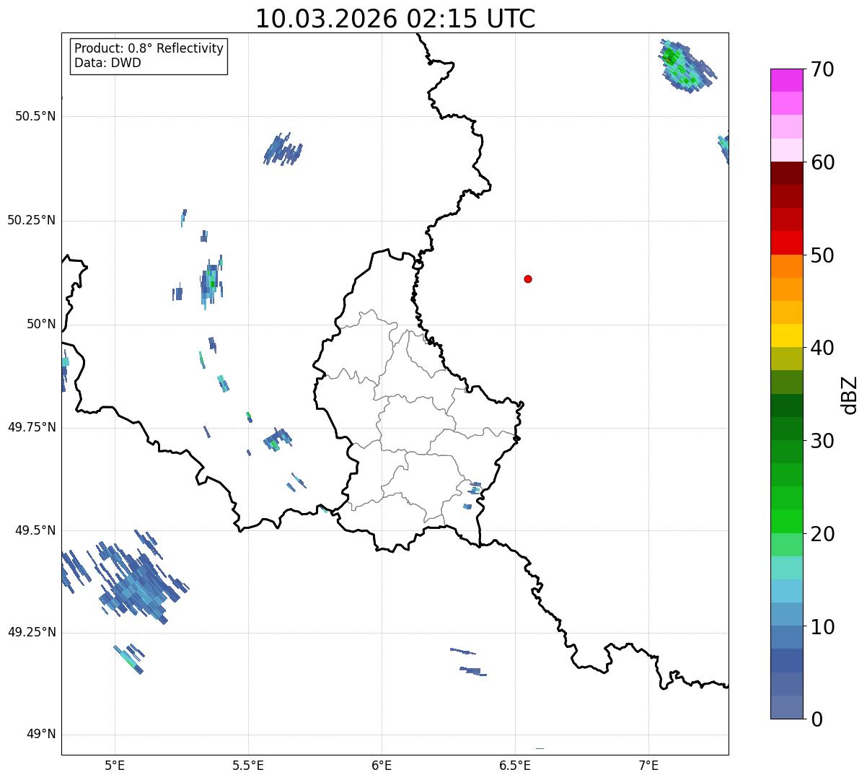Image resolution: width=867 pixels, height=780 pixels.
Task: Click the '49.75°N' latitude label
Action: tap(31, 427)
